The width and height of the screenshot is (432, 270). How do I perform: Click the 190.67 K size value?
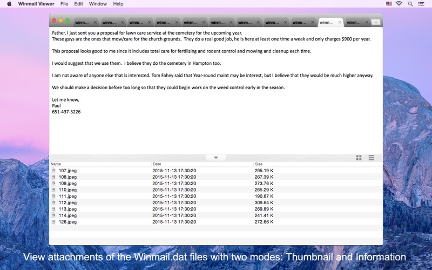click(x=264, y=196)
